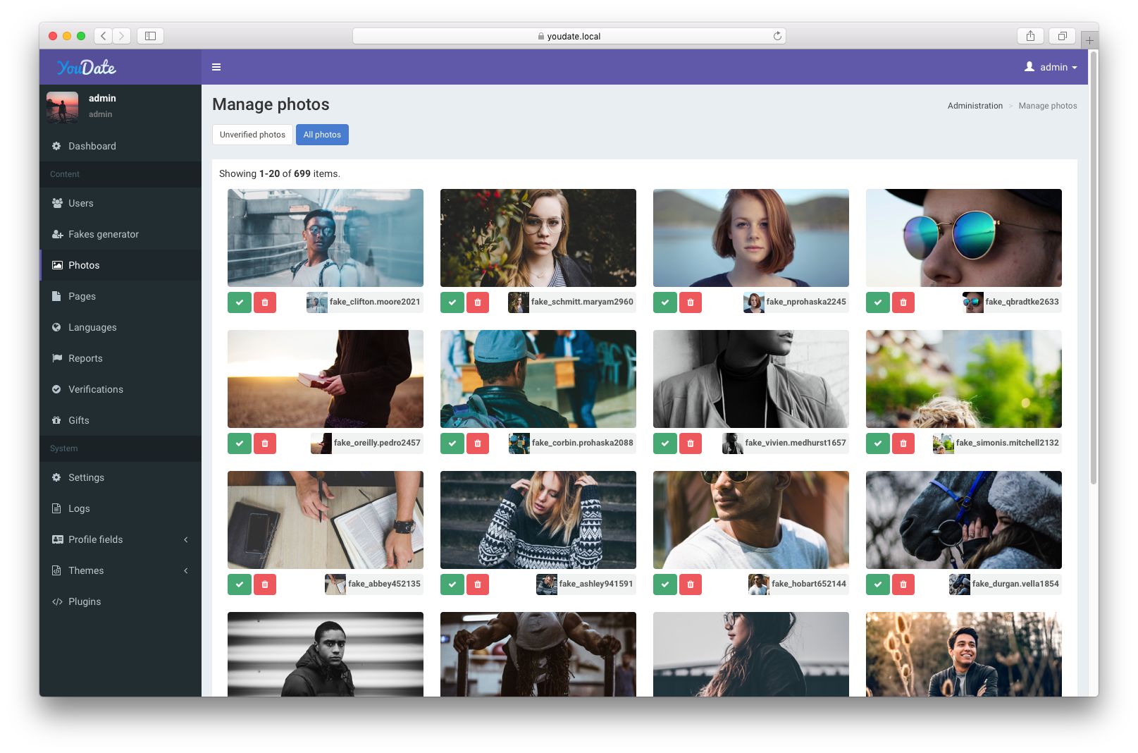The height and width of the screenshot is (753, 1138).
Task: Switch to the Unverified photos tab
Action: coord(252,135)
